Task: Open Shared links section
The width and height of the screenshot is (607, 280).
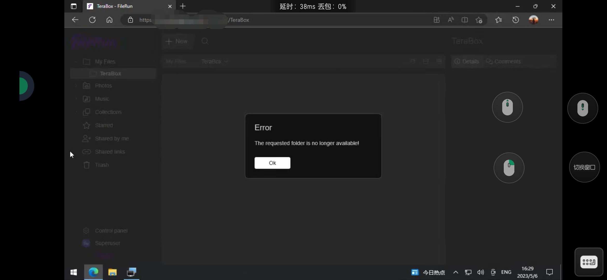Action: click(110, 152)
